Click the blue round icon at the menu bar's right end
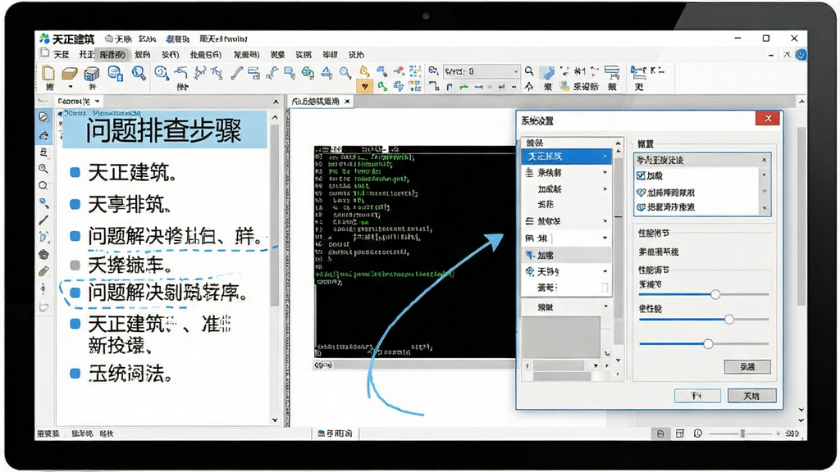This screenshot has width=840, height=472. click(x=801, y=55)
